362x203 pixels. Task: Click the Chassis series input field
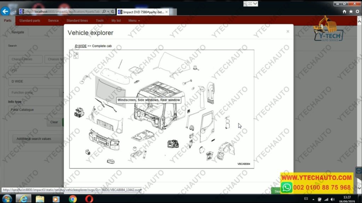tap(25, 59)
